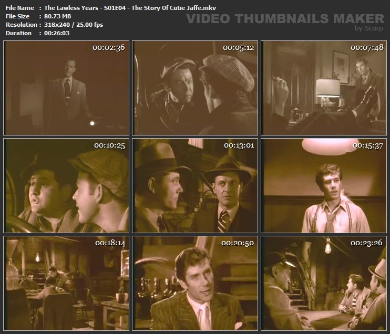Select the thumbnail timestamped 00:05:12
Viewport: 390px width, 334px height.
click(195, 88)
